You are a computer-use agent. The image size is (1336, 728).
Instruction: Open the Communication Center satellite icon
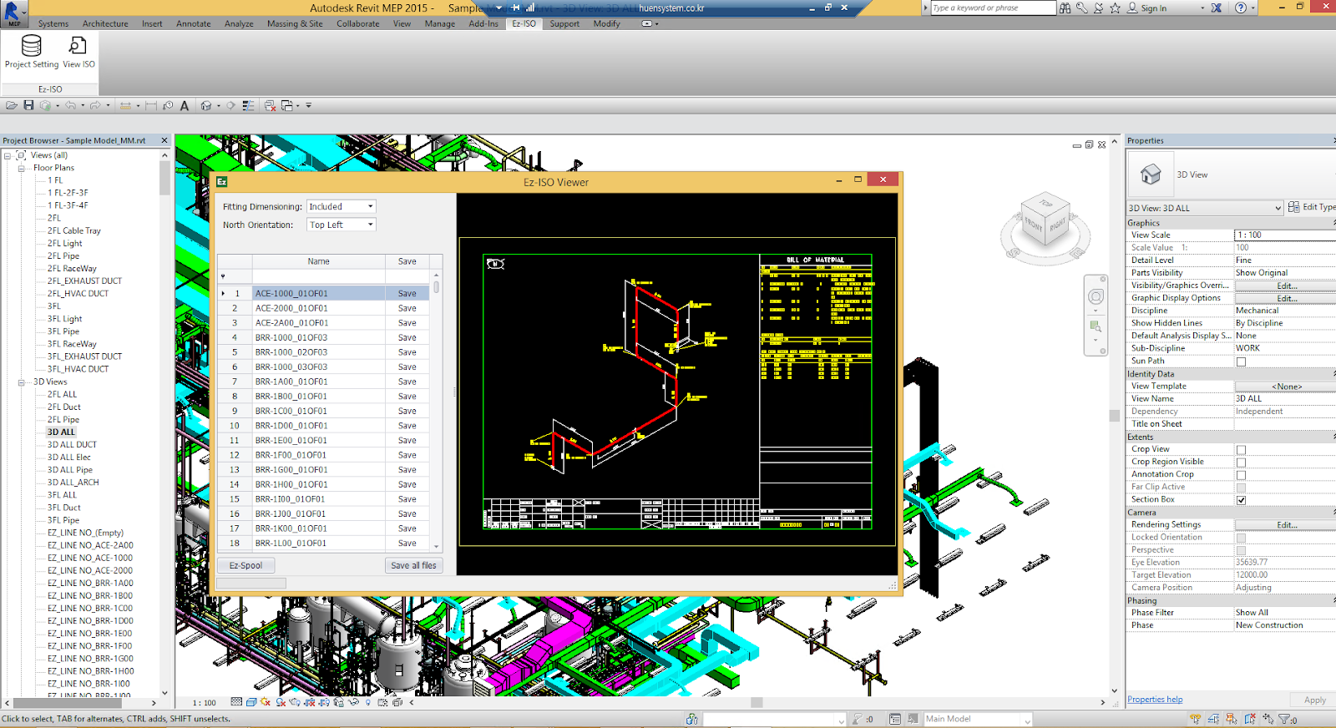tap(1099, 8)
